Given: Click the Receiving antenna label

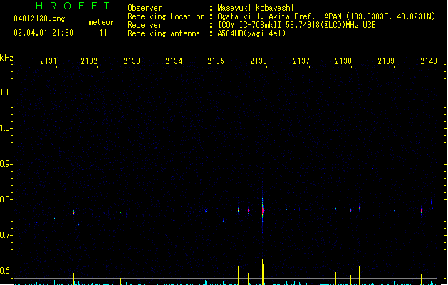Looking at the screenshot, I should click(x=164, y=33).
